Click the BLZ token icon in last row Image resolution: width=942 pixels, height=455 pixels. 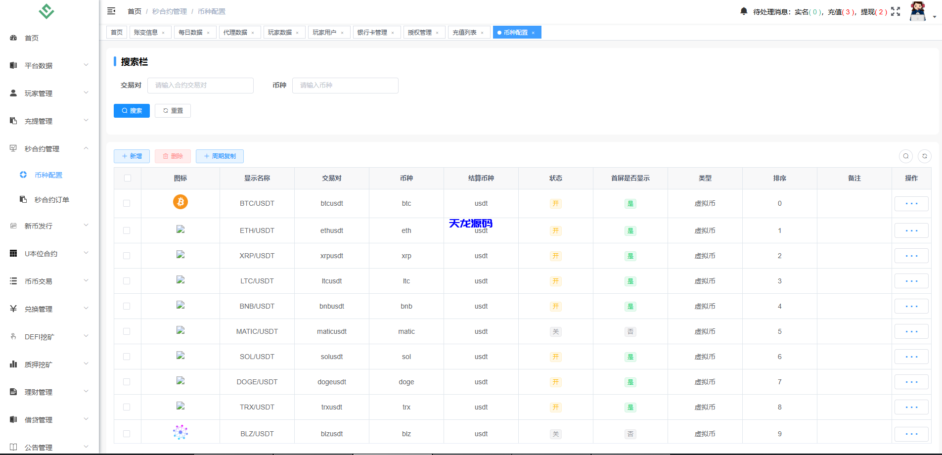180,431
